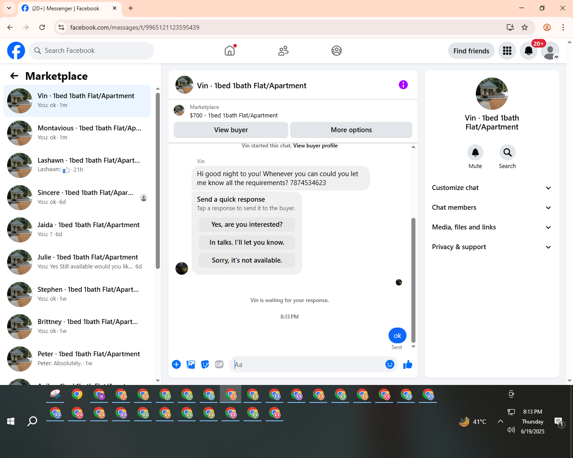Open the Groups icon in top navigation

pyautogui.click(x=337, y=51)
